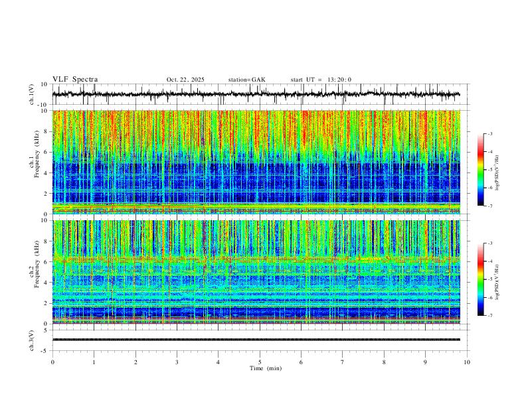Click the "2" kHz tick of ch.1 panel
526x406 pixels.
click(46, 193)
